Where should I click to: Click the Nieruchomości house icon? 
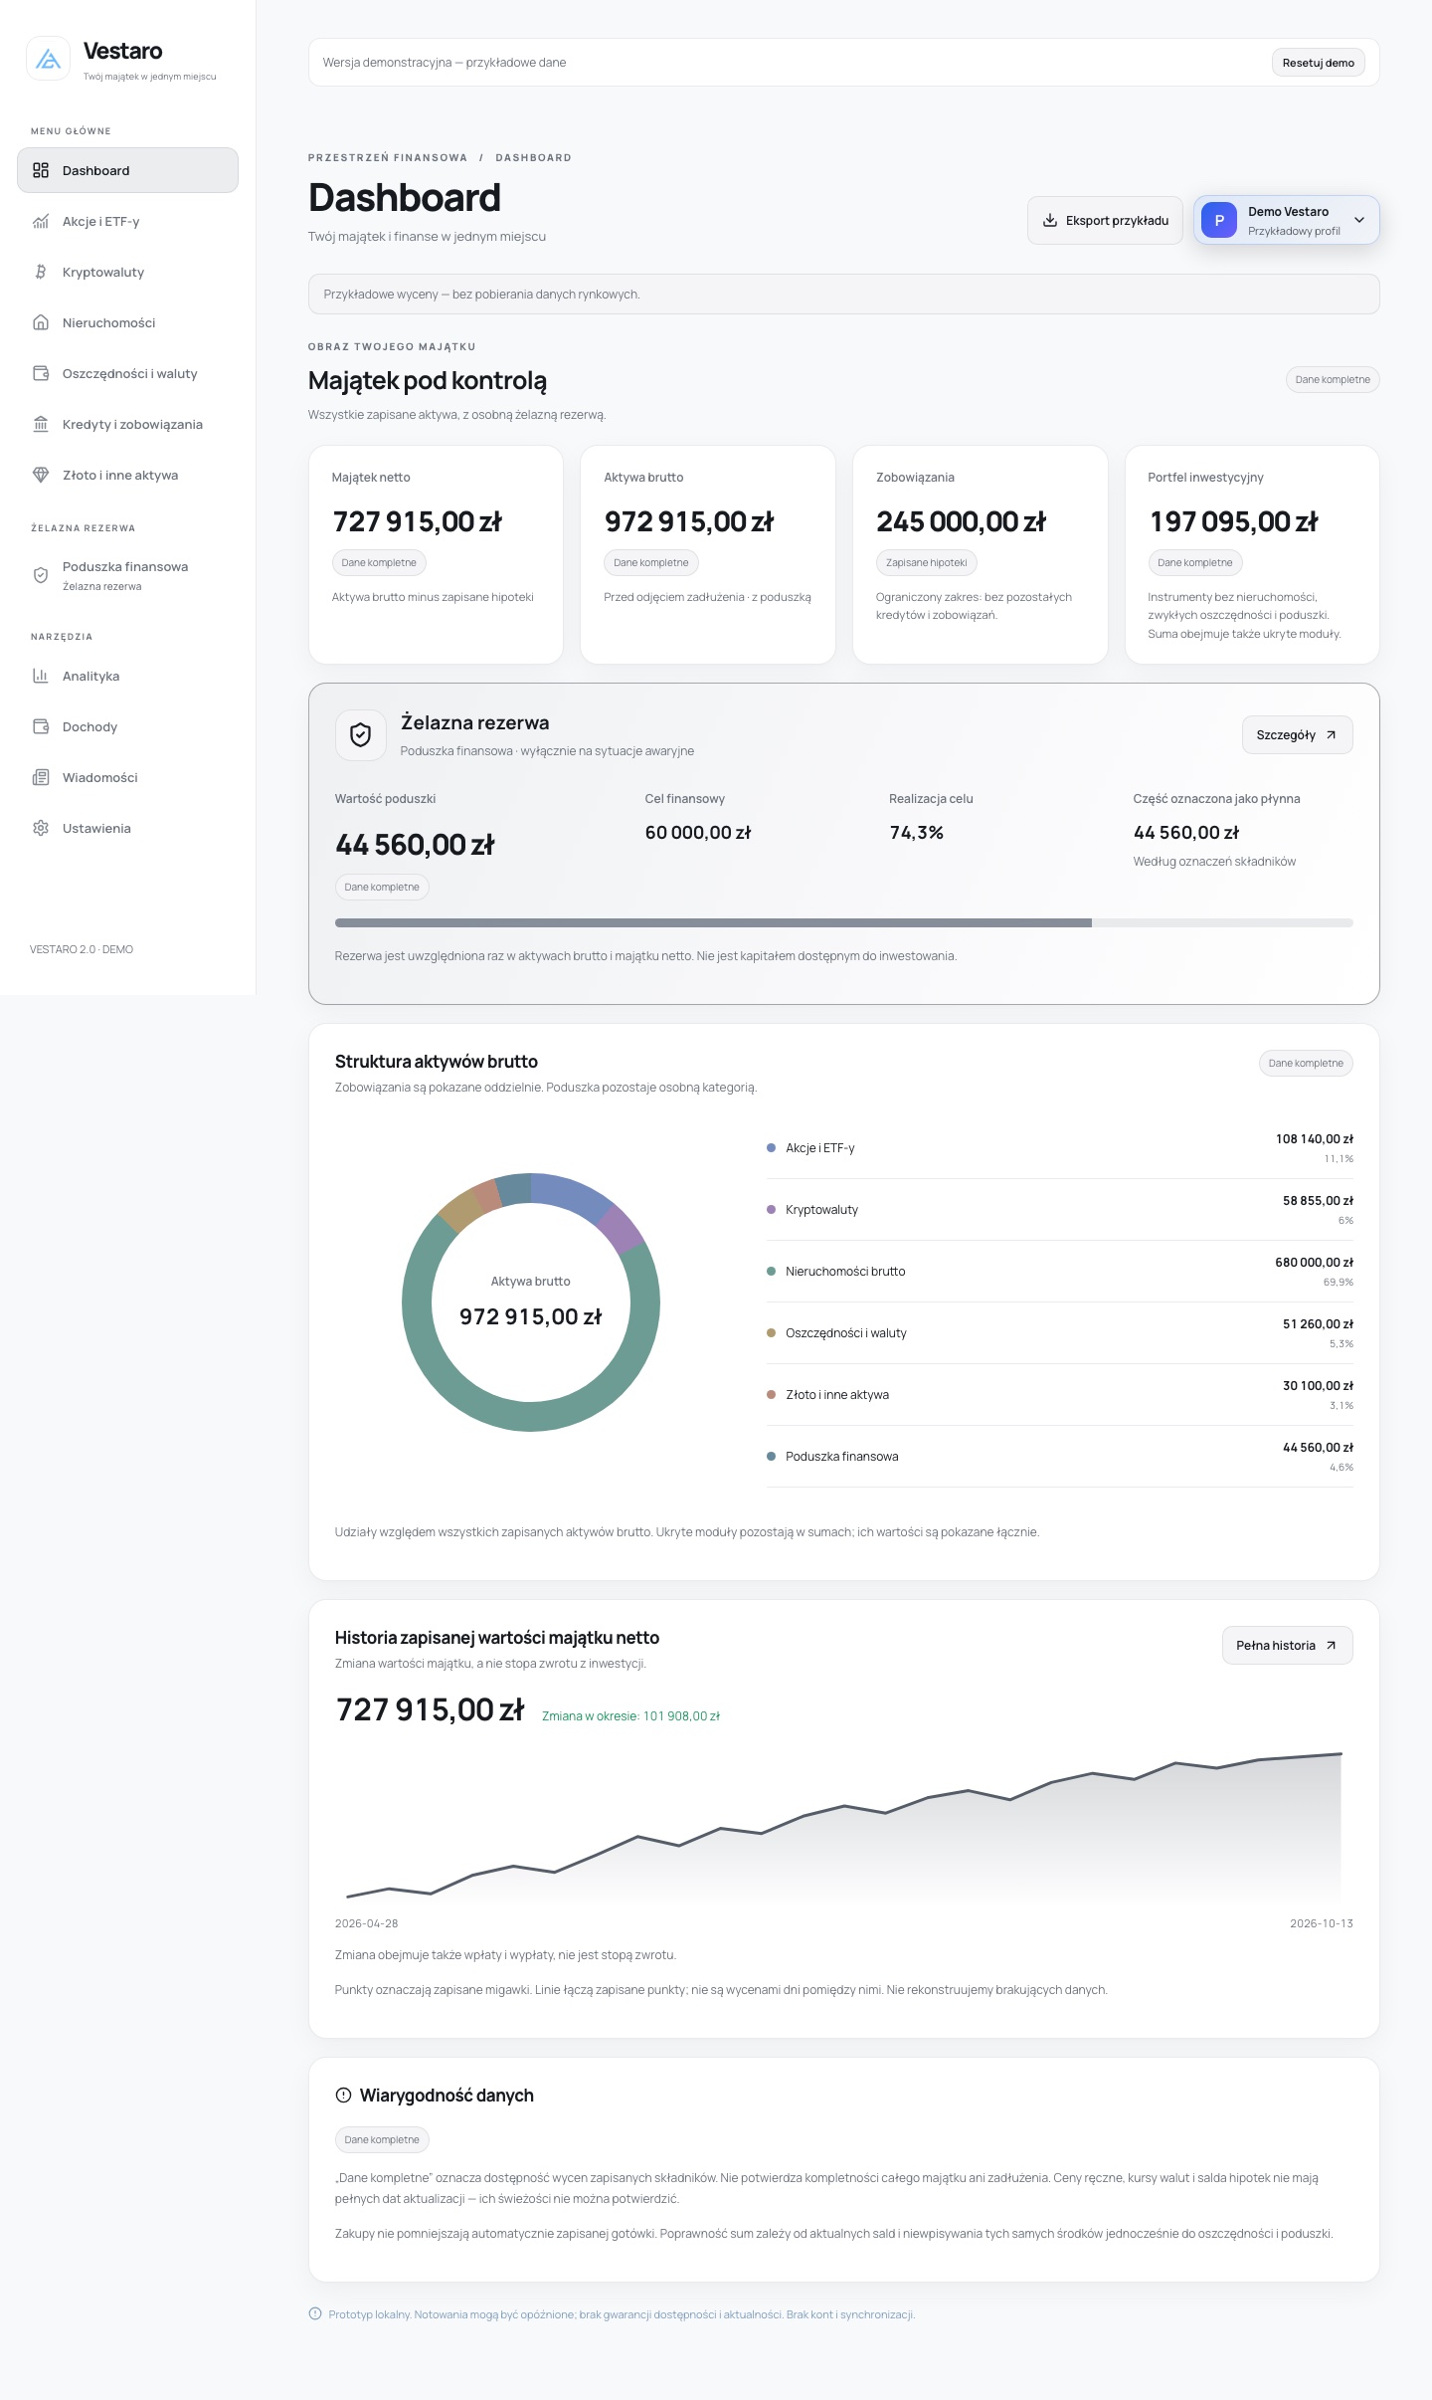point(41,322)
